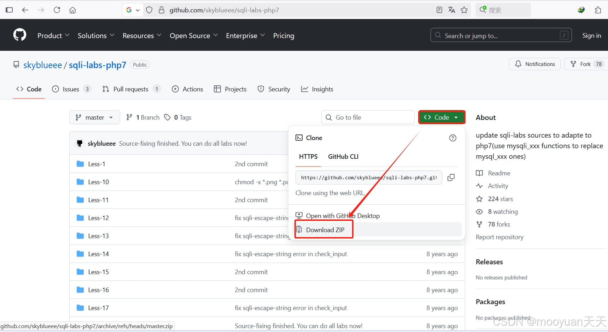The width and height of the screenshot is (608, 332).
Task: Click Sign in
Action: point(591,35)
